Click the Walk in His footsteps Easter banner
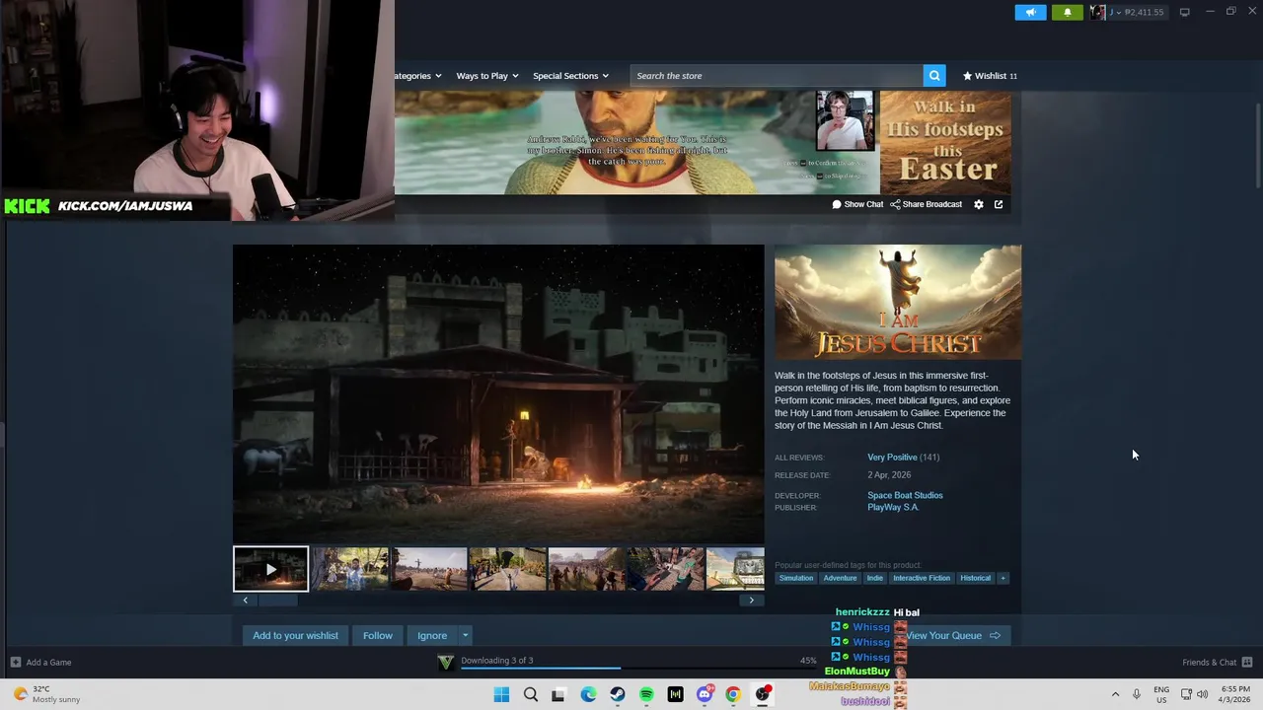Image resolution: width=1263 pixels, height=710 pixels. [945, 143]
